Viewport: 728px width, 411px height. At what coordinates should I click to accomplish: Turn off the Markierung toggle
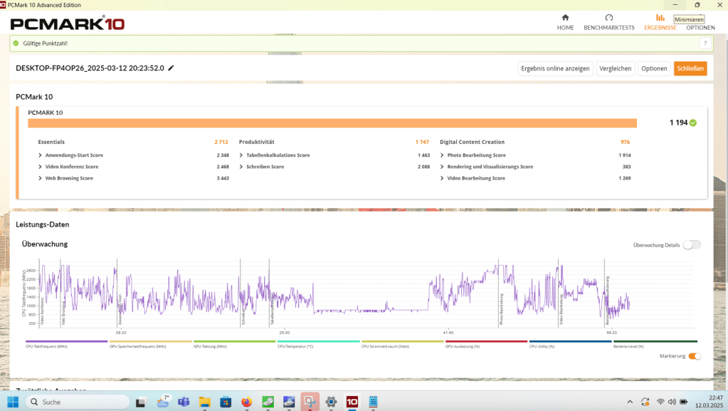click(x=694, y=356)
